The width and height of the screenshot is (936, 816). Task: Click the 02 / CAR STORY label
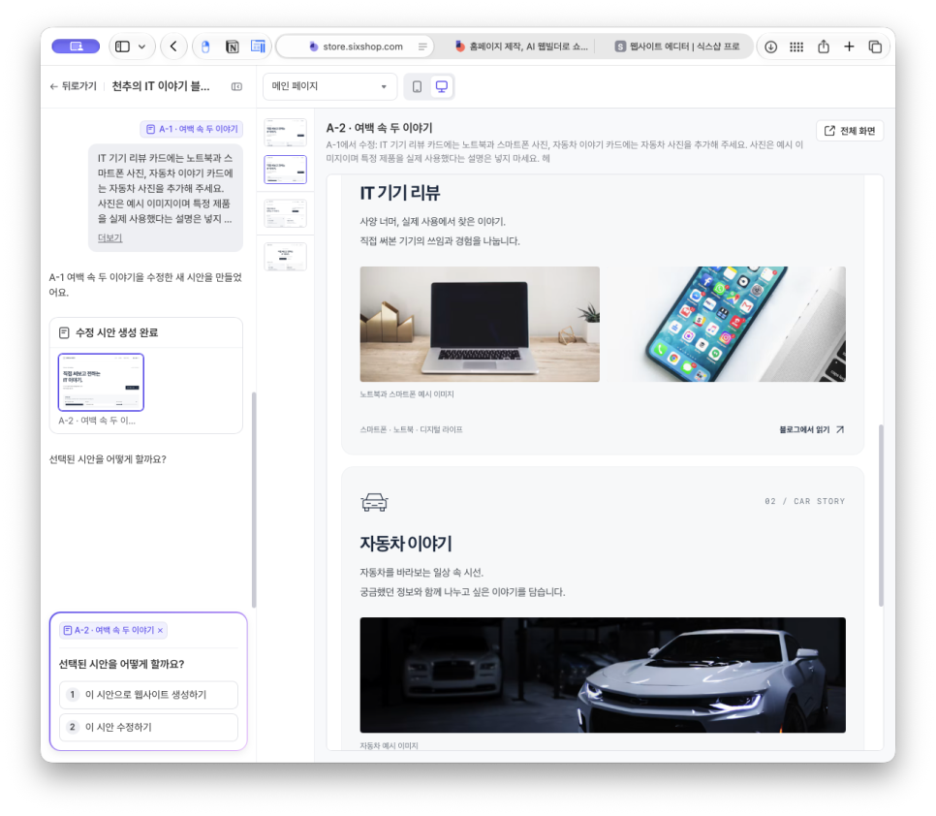coord(804,501)
